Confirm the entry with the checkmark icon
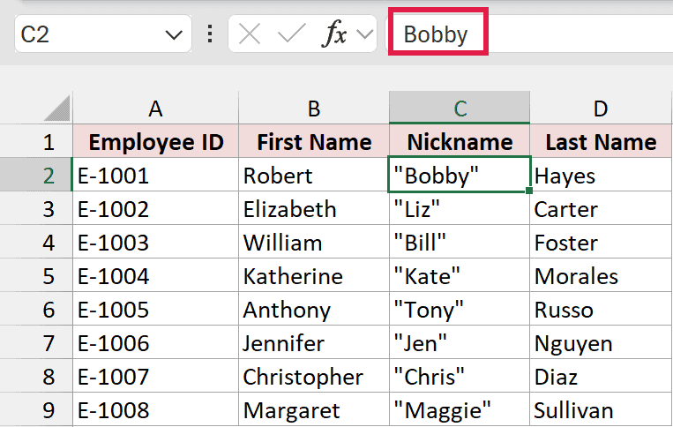This screenshot has height=427, width=673. 292,34
